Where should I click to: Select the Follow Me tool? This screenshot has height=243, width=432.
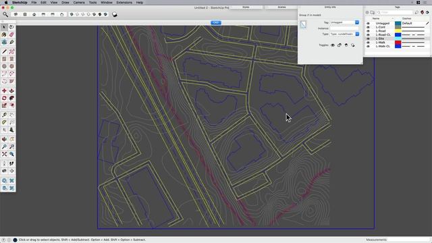click(11, 98)
